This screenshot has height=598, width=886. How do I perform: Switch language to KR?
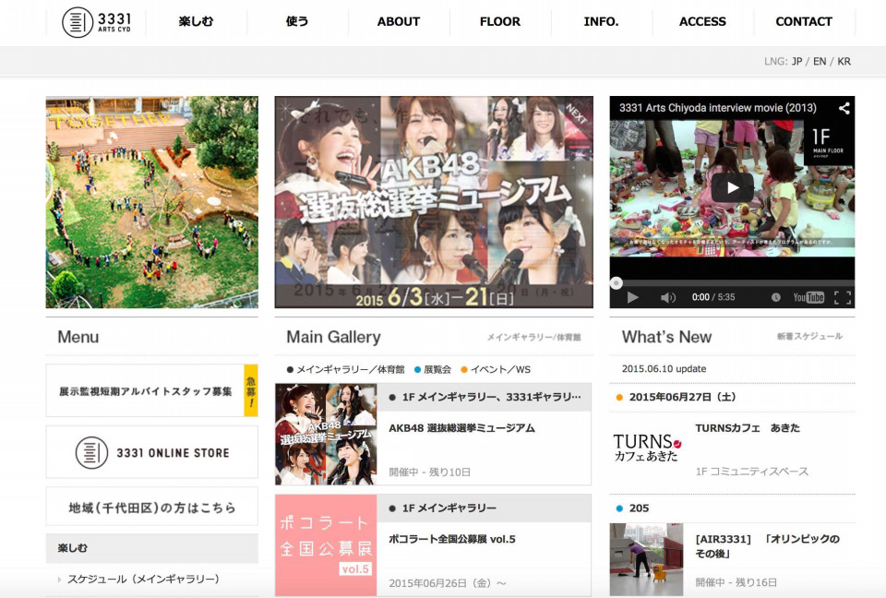[x=844, y=62]
